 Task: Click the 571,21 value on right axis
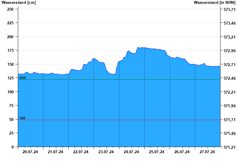coord(230,147)
